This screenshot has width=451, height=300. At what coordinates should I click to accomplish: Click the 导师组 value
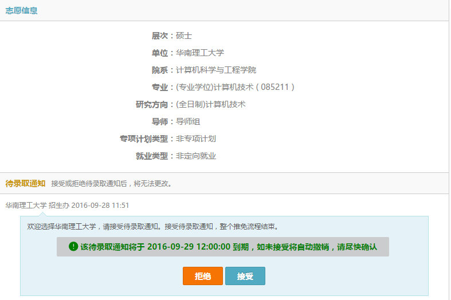point(188,121)
